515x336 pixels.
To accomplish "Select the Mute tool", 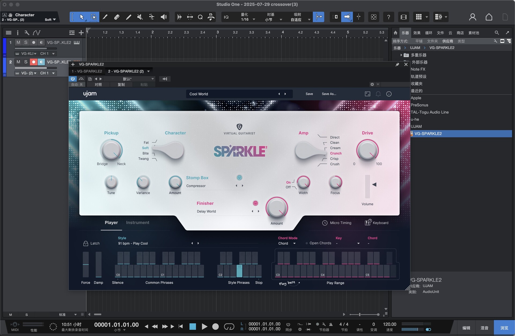I will [x=140, y=17].
